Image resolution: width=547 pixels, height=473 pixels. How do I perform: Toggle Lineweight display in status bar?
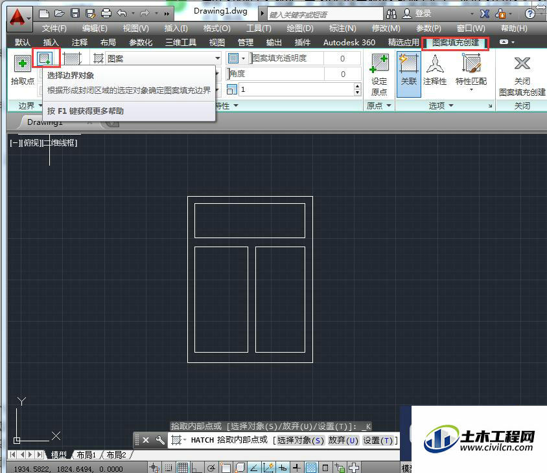(297, 467)
